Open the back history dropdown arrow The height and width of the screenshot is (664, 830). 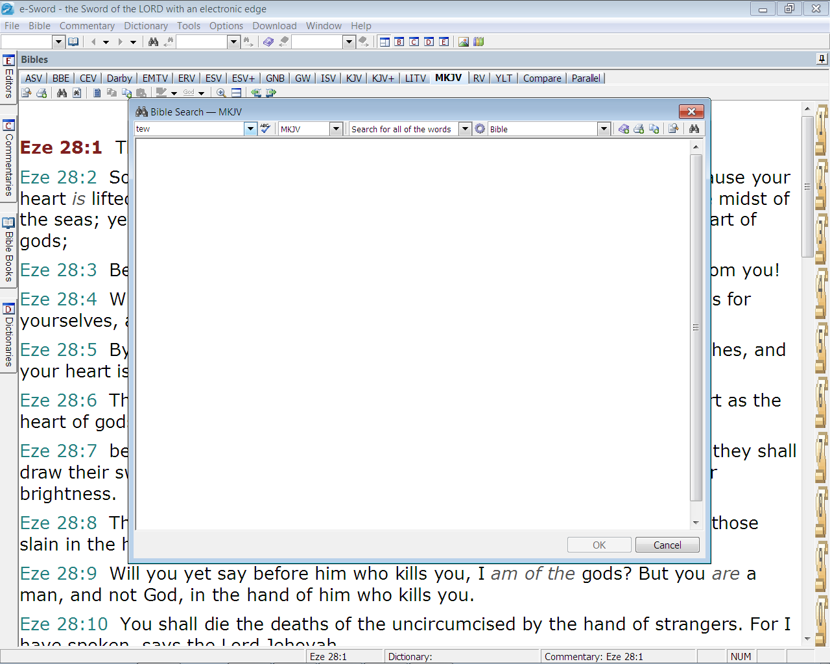point(106,42)
